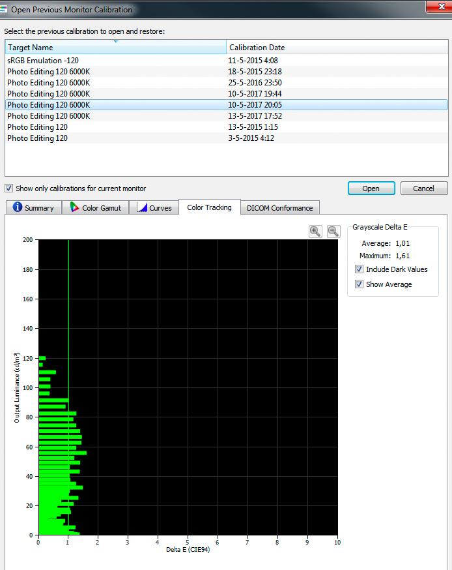Select sRGB Emulation -120 calibration row
452x570 pixels.
[227, 61]
